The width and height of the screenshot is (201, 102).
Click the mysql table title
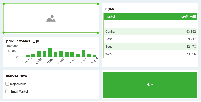click(110, 9)
